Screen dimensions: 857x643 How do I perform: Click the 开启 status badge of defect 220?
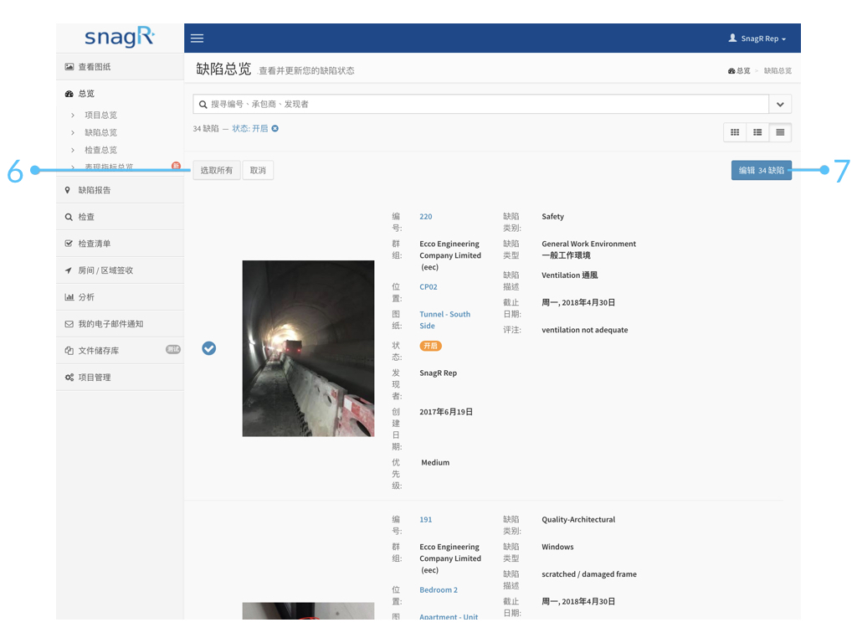[x=431, y=346]
